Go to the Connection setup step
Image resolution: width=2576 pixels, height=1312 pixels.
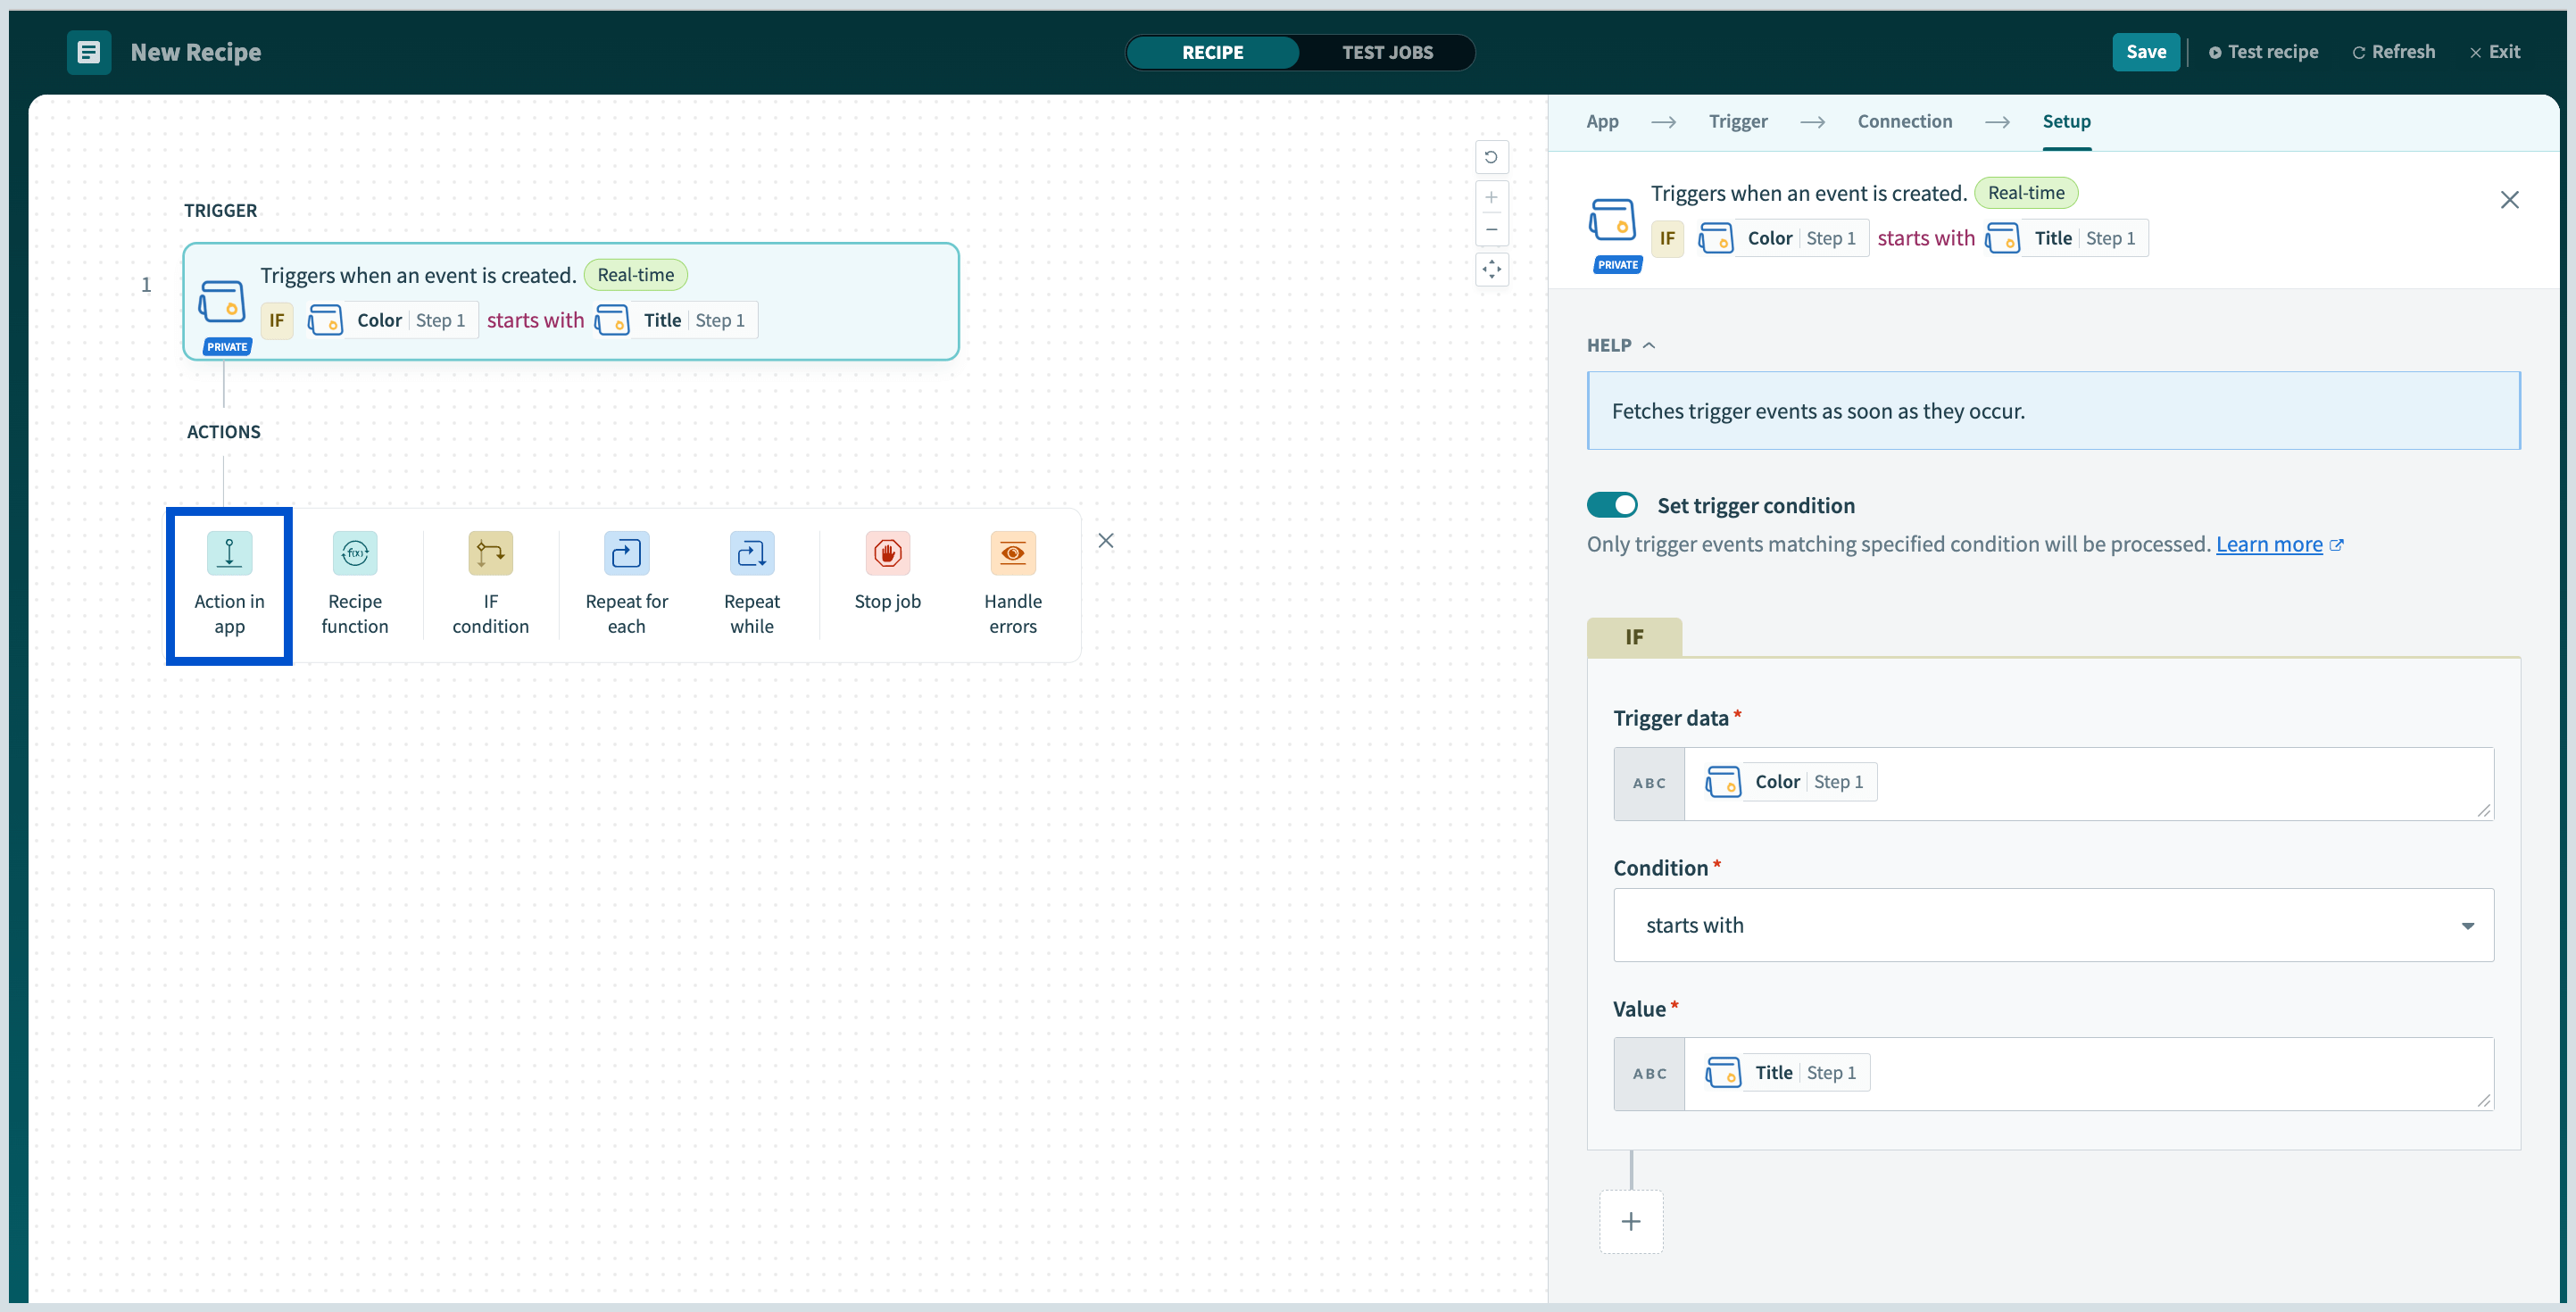[x=1904, y=121]
